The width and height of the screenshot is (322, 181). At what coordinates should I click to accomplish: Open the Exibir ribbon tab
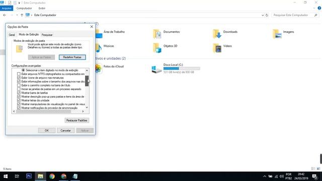42,8
